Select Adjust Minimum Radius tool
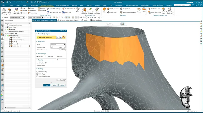Image resolution: width=203 pixels, height=113 pixels. (x=128, y=12)
